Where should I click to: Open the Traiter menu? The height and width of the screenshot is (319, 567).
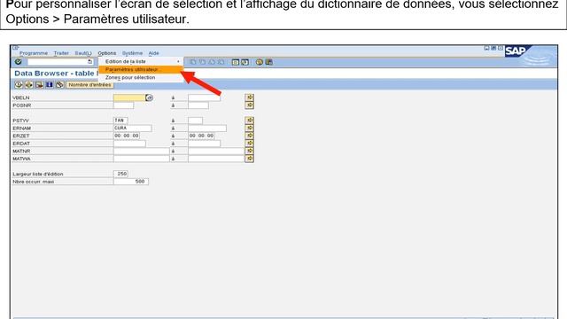click(61, 53)
